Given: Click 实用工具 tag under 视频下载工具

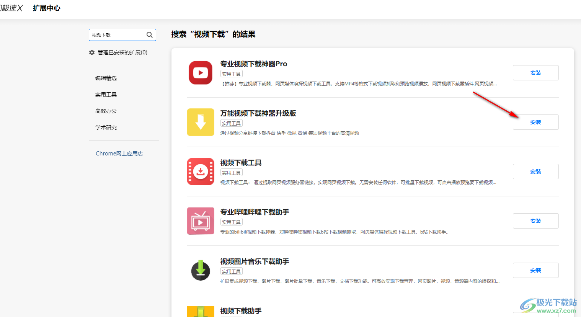Looking at the screenshot, I should pyautogui.click(x=232, y=173).
